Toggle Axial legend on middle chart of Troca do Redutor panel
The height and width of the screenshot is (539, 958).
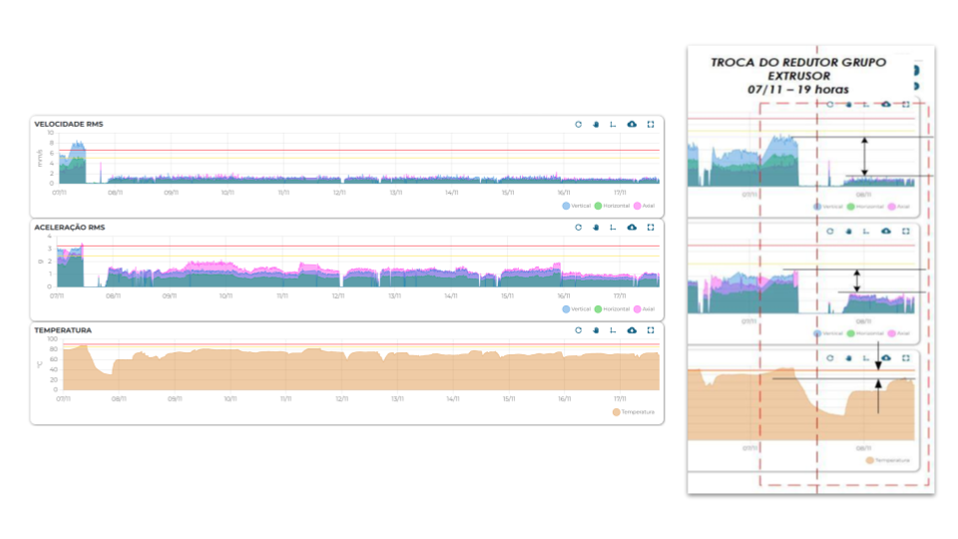899,333
